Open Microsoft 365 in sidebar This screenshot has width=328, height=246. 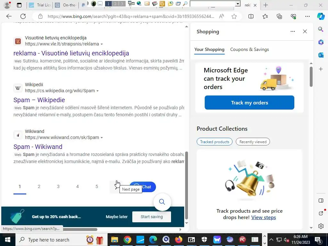click(x=321, y=42)
